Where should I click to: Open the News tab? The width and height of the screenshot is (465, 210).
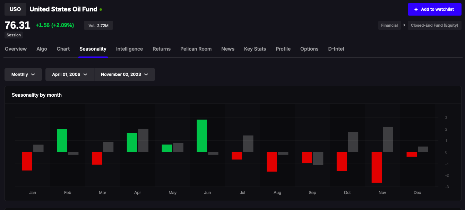click(228, 49)
